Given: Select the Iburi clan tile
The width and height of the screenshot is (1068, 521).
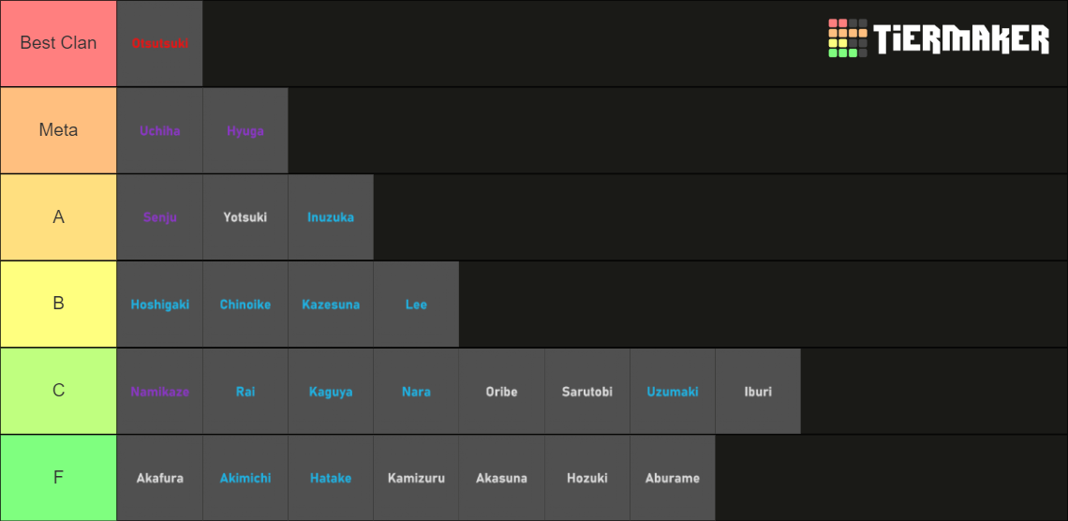Looking at the screenshot, I should click(x=758, y=392).
